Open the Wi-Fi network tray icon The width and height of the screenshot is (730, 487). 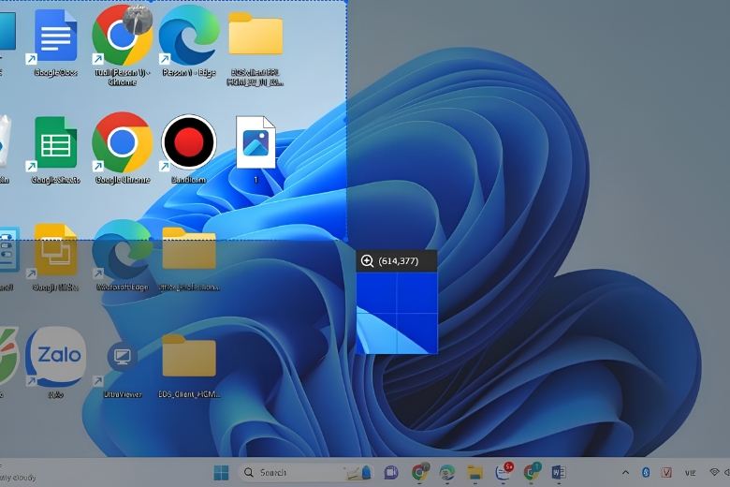point(714,473)
